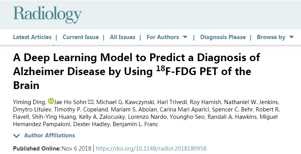The width and height of the screenshot is (301, 154).
Task: Open the article DOI link
Action: point(151,149)
